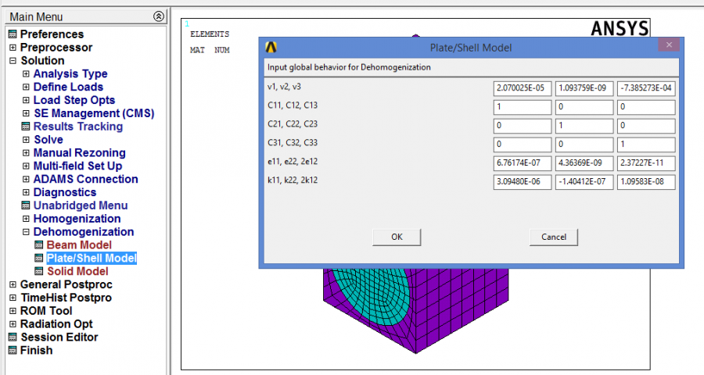
Task: Click the C31 input field
Action: click(x=523, y=145)
